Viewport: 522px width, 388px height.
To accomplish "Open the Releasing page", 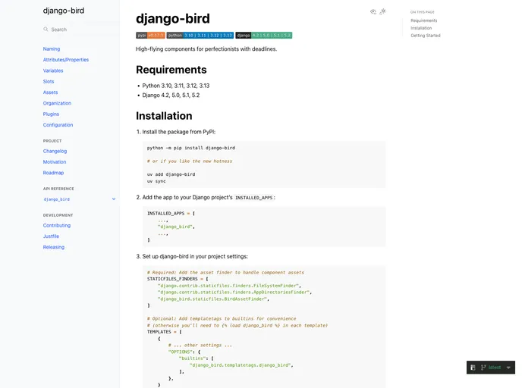I will point(54,247).
